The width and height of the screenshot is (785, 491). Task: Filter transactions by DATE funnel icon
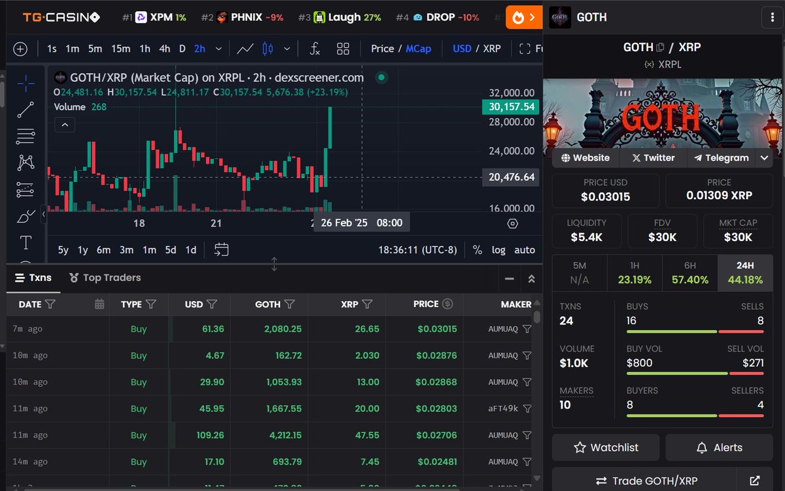click(50, 304)
